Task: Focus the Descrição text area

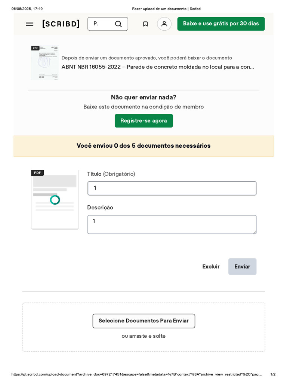Action: point(172,224)
